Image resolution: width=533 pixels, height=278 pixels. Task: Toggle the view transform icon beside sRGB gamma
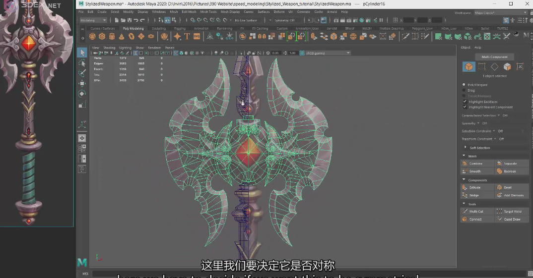coord(302,53)
